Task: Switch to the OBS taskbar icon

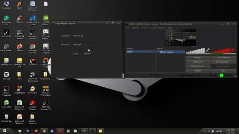Action: coord(92,131)
